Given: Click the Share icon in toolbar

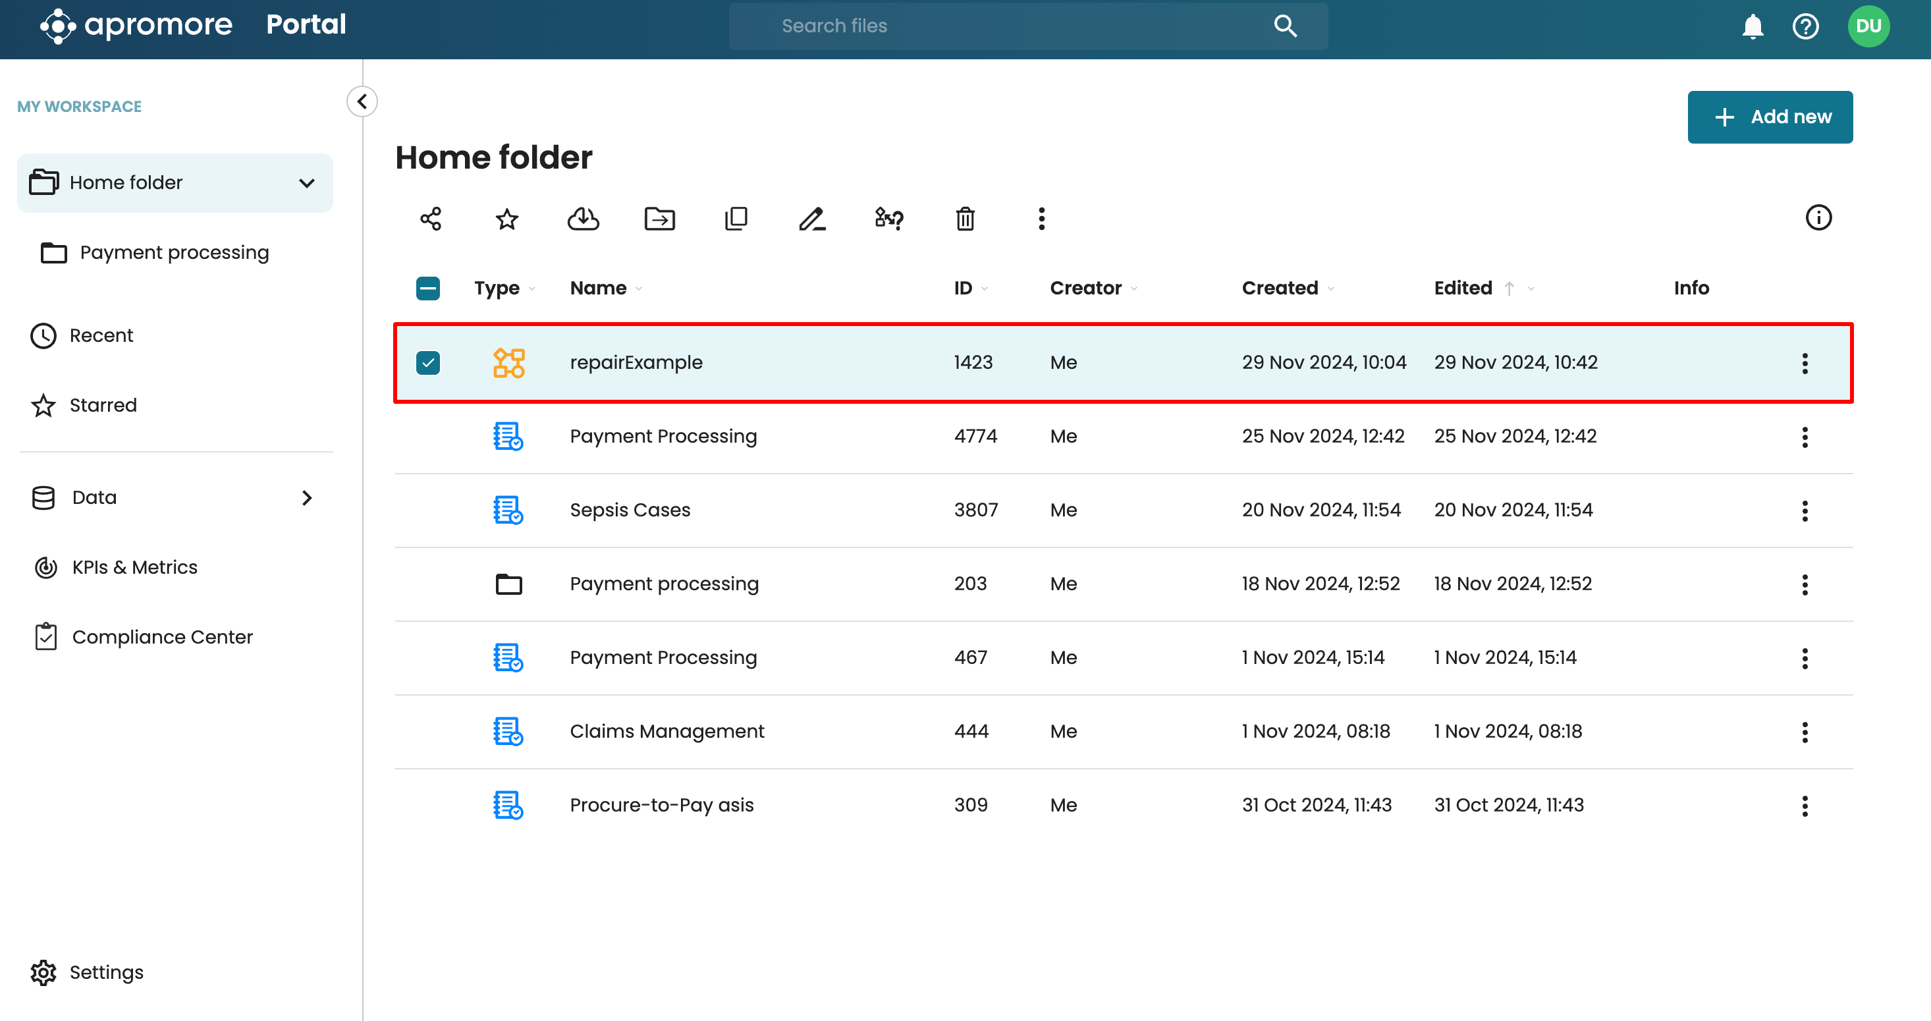Looking at the screenshot, I should [x=430, y=219].
